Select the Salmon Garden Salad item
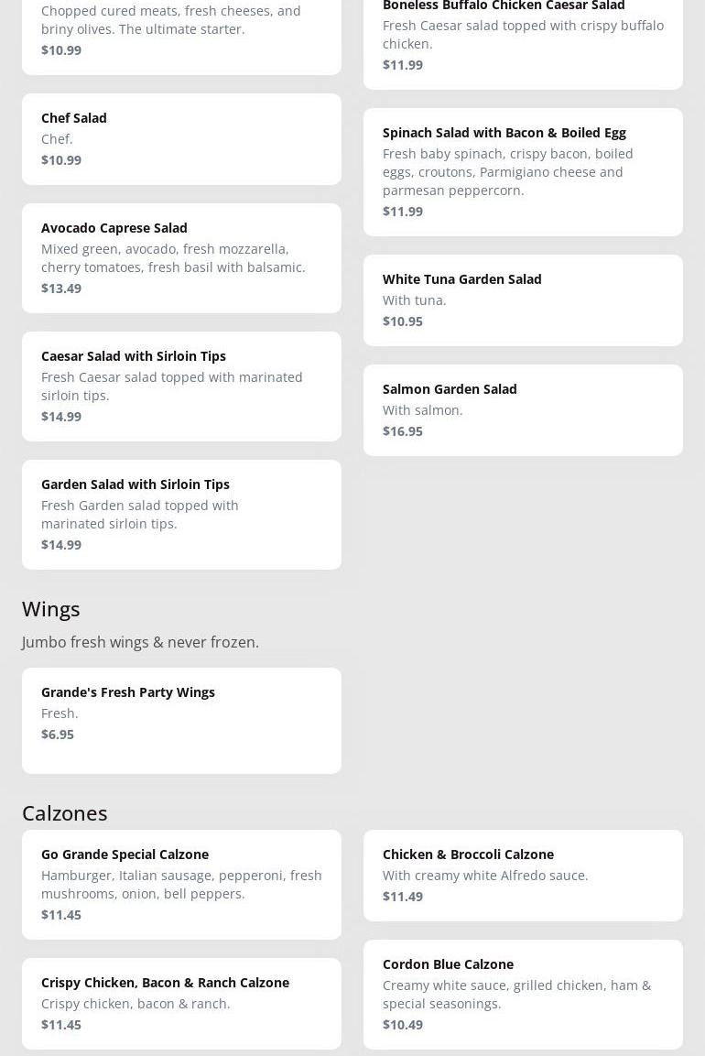This screenshot has height=1056, width=705. tap(523, 410)
